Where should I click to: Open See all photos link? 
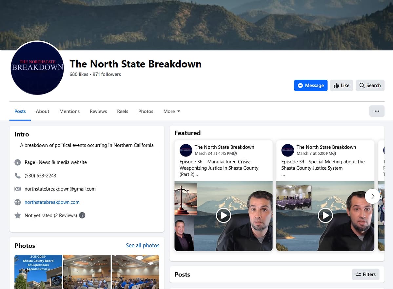click(x=142, y=245)
